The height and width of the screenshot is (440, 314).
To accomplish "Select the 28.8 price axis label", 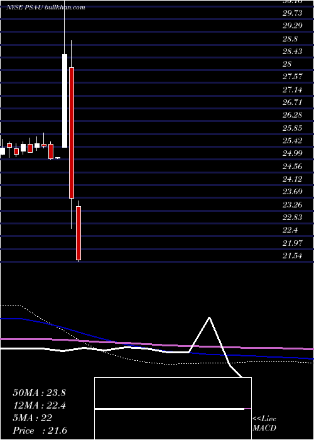I will pos(290,39).
